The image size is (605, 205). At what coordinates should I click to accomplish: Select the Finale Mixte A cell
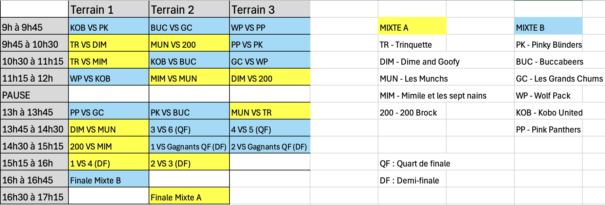pos(189,196)
